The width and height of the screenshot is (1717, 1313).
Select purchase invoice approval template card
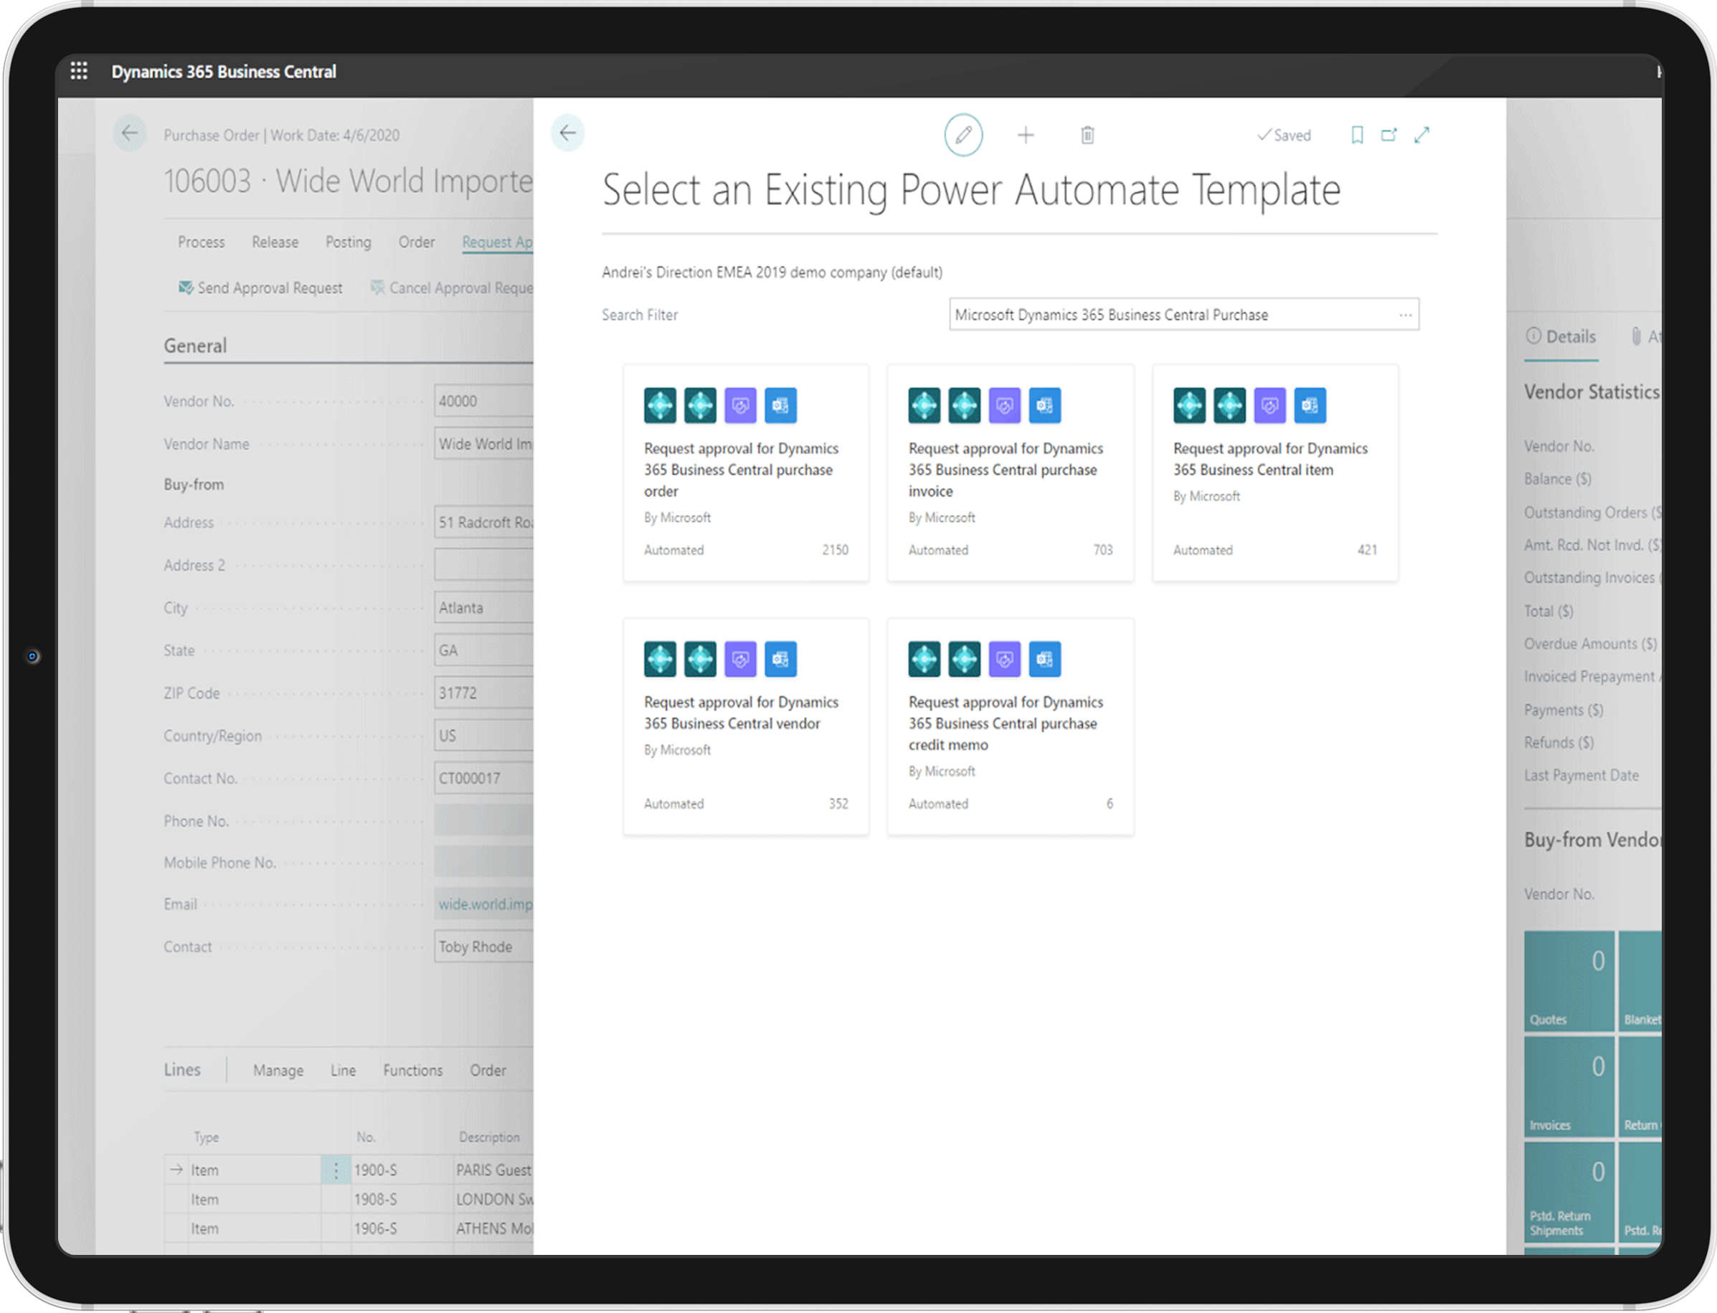[1011, 473]
